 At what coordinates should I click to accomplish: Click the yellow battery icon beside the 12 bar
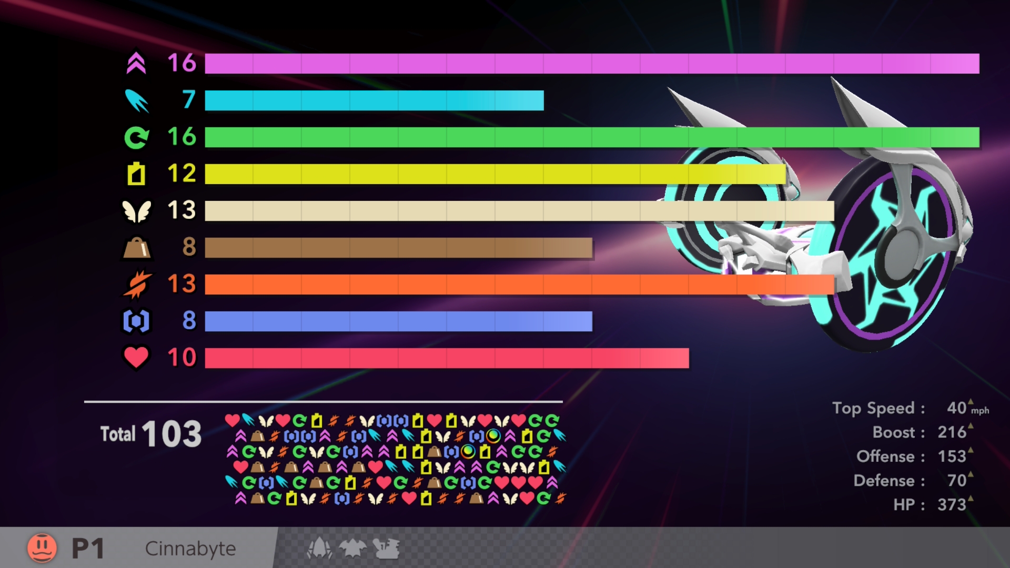136,174
